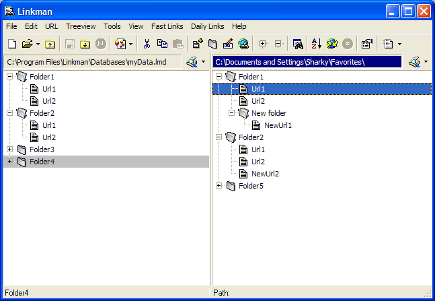
Task: Select NewUrl1 in right tree
Action: coord(278,125)
